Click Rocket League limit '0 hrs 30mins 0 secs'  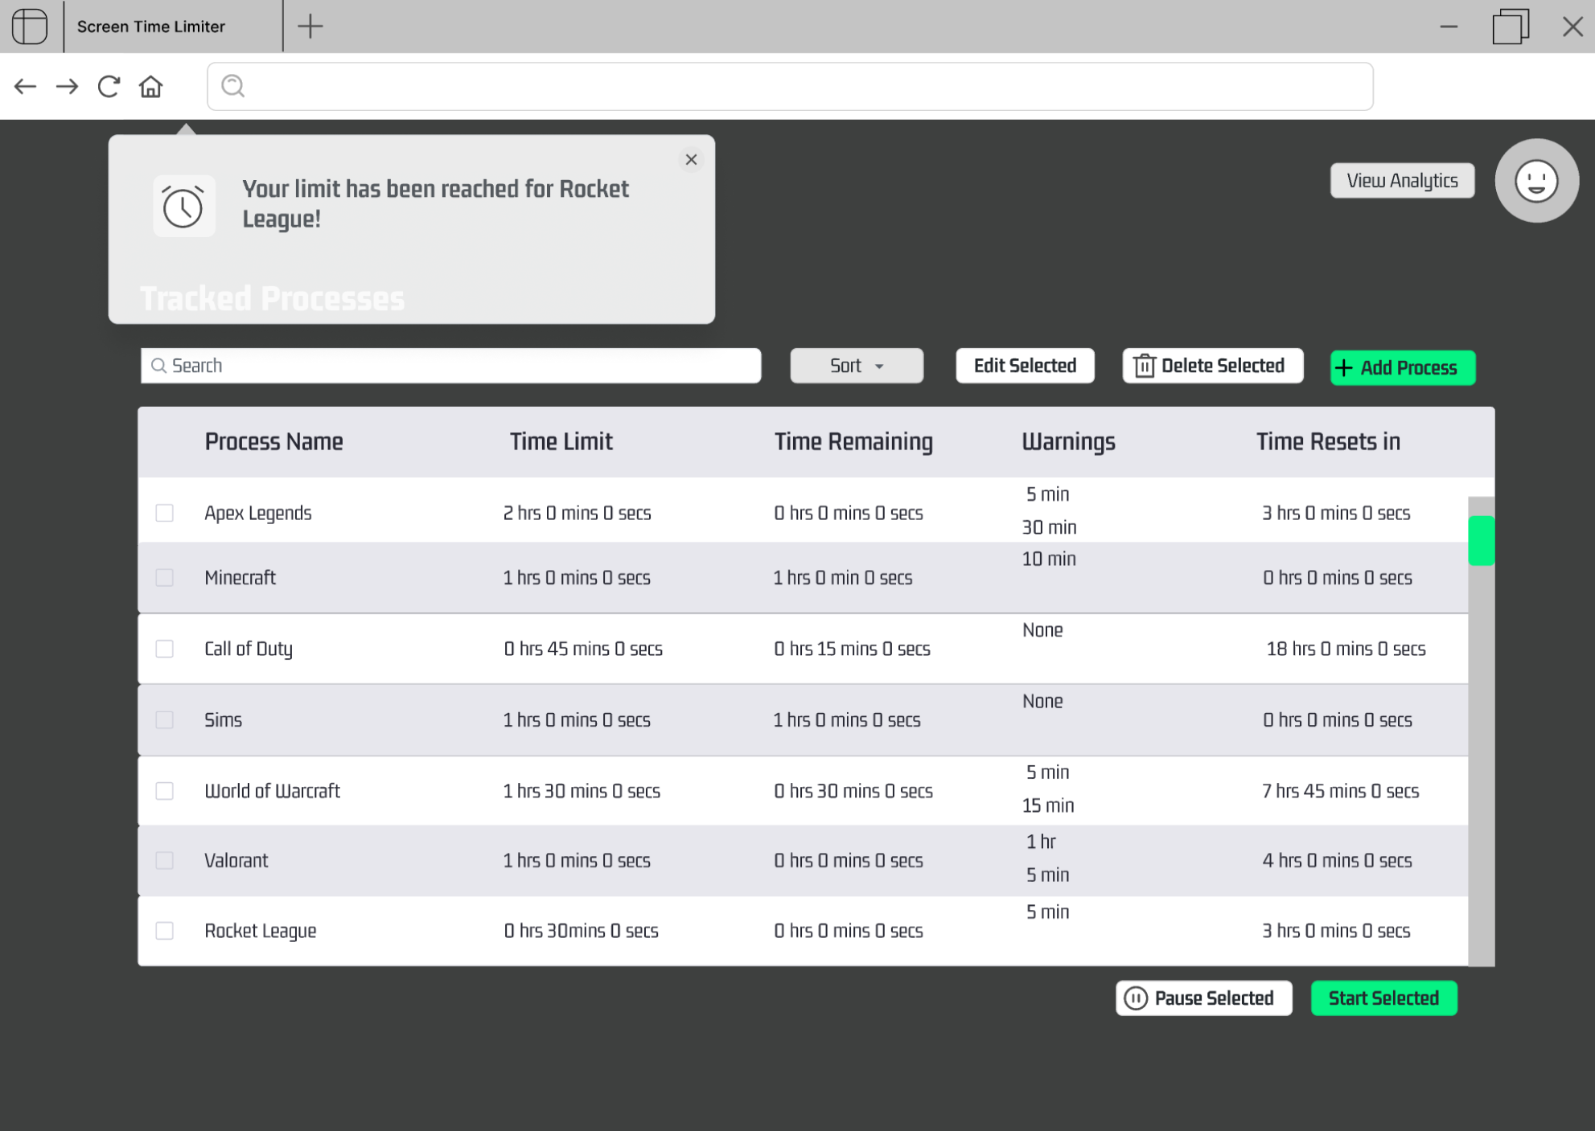[x=581, y=931]
